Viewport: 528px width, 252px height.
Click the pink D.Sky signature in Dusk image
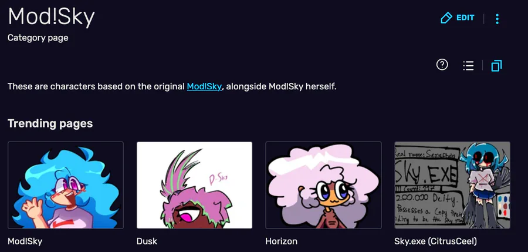218,179
